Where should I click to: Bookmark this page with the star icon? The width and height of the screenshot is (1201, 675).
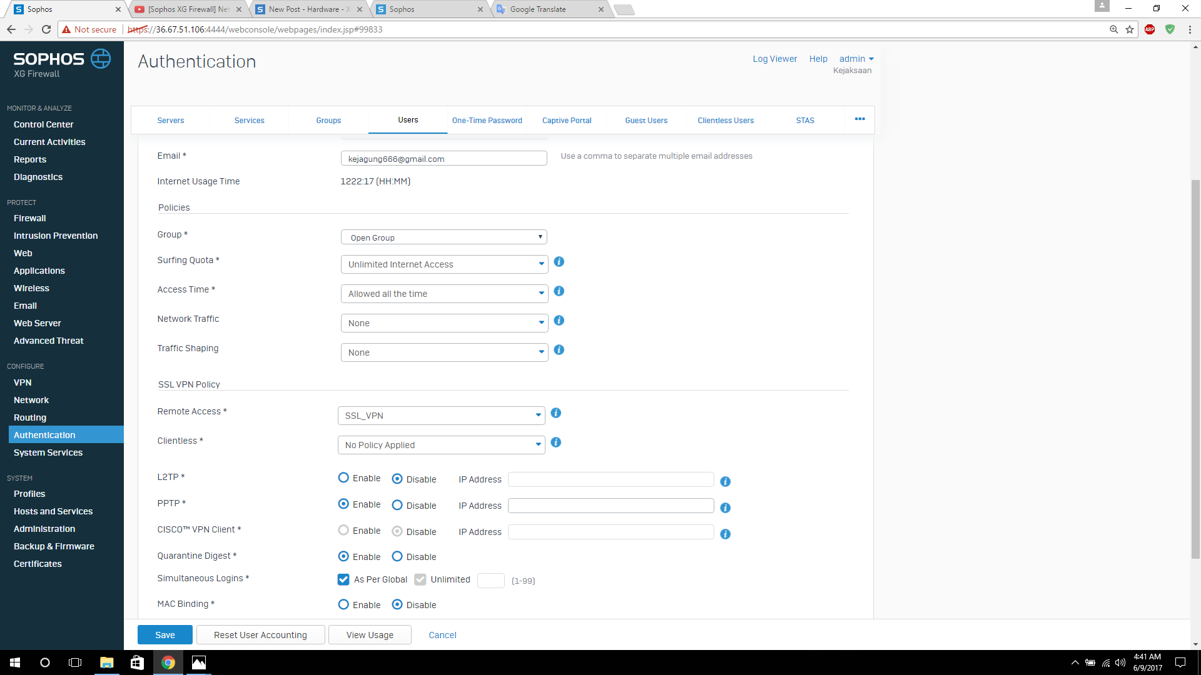click(1130, 29)
